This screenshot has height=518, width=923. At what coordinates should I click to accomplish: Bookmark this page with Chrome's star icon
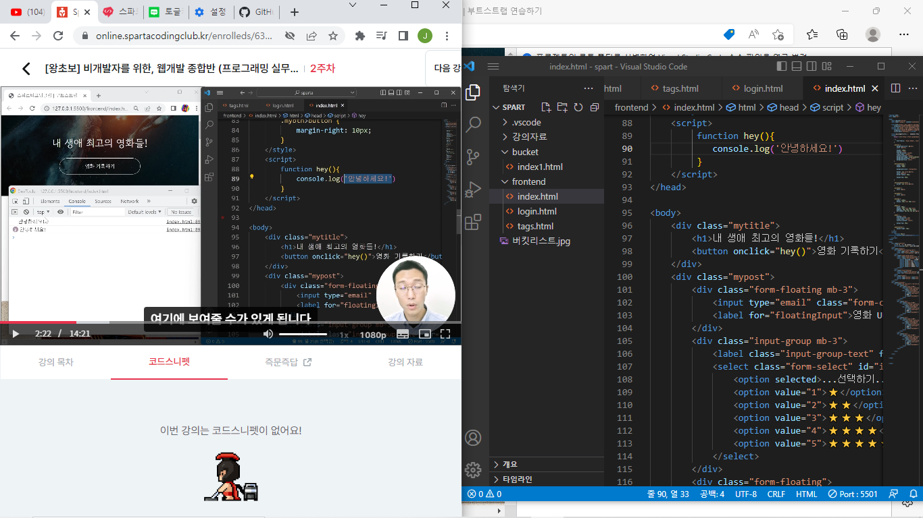point(333,36)
